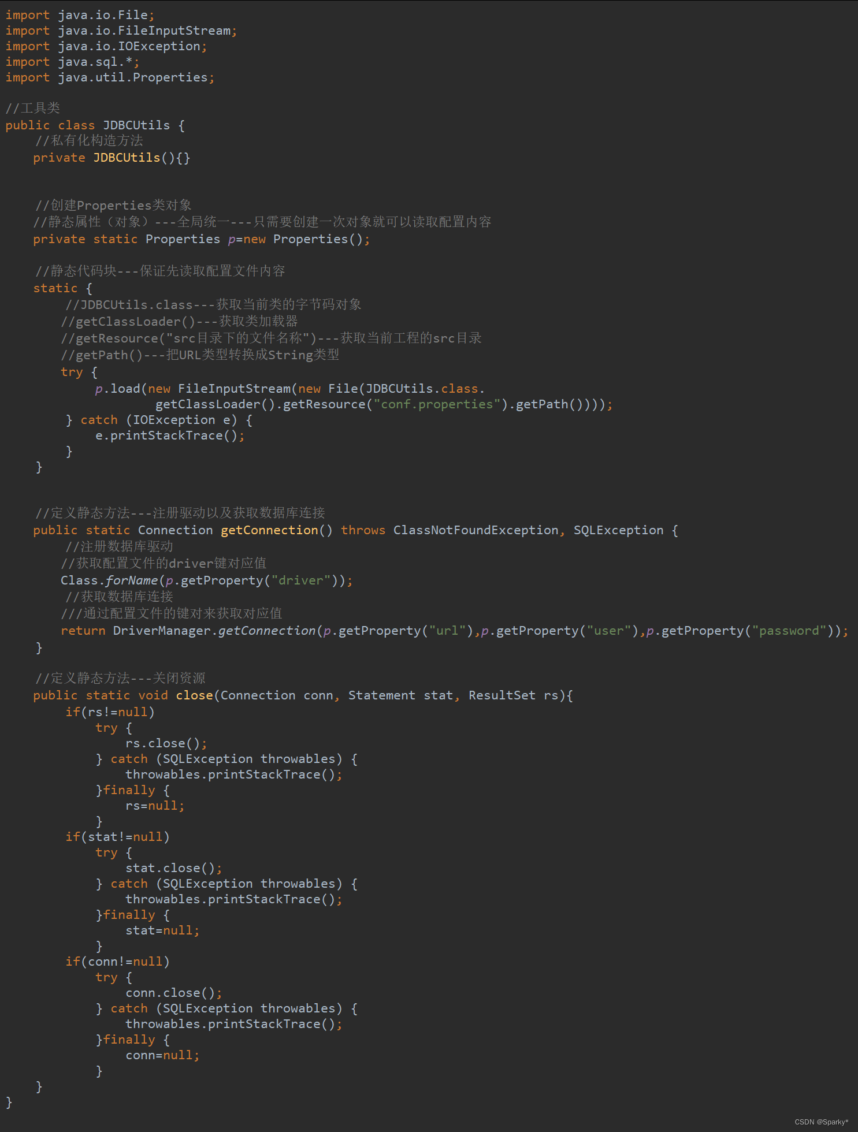Click the 'conn=null;' line

[x=162, y=1055]
